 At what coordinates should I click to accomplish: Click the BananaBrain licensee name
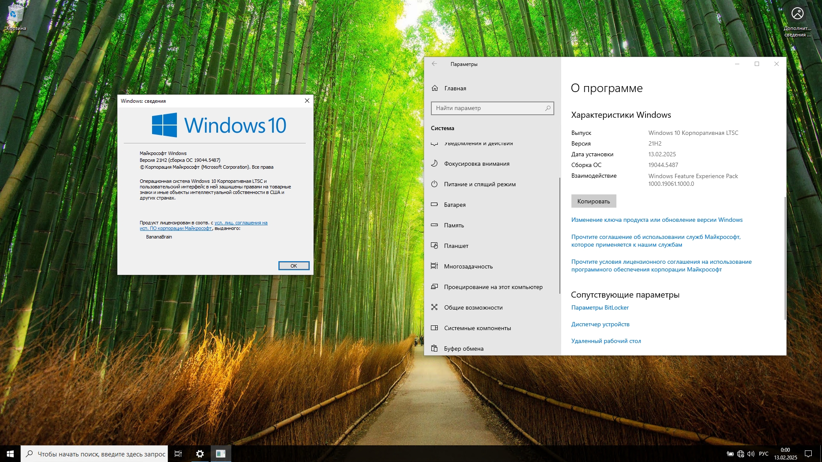pos(159,237)
